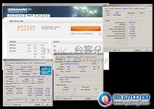
Task: Switch to CPU tab in the Memory CPU-Z window
Action: 106,9
